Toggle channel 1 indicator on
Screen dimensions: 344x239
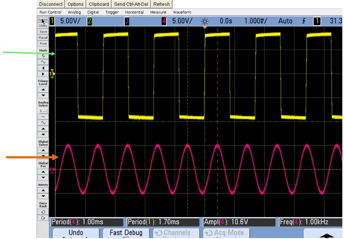pos(53,21)
